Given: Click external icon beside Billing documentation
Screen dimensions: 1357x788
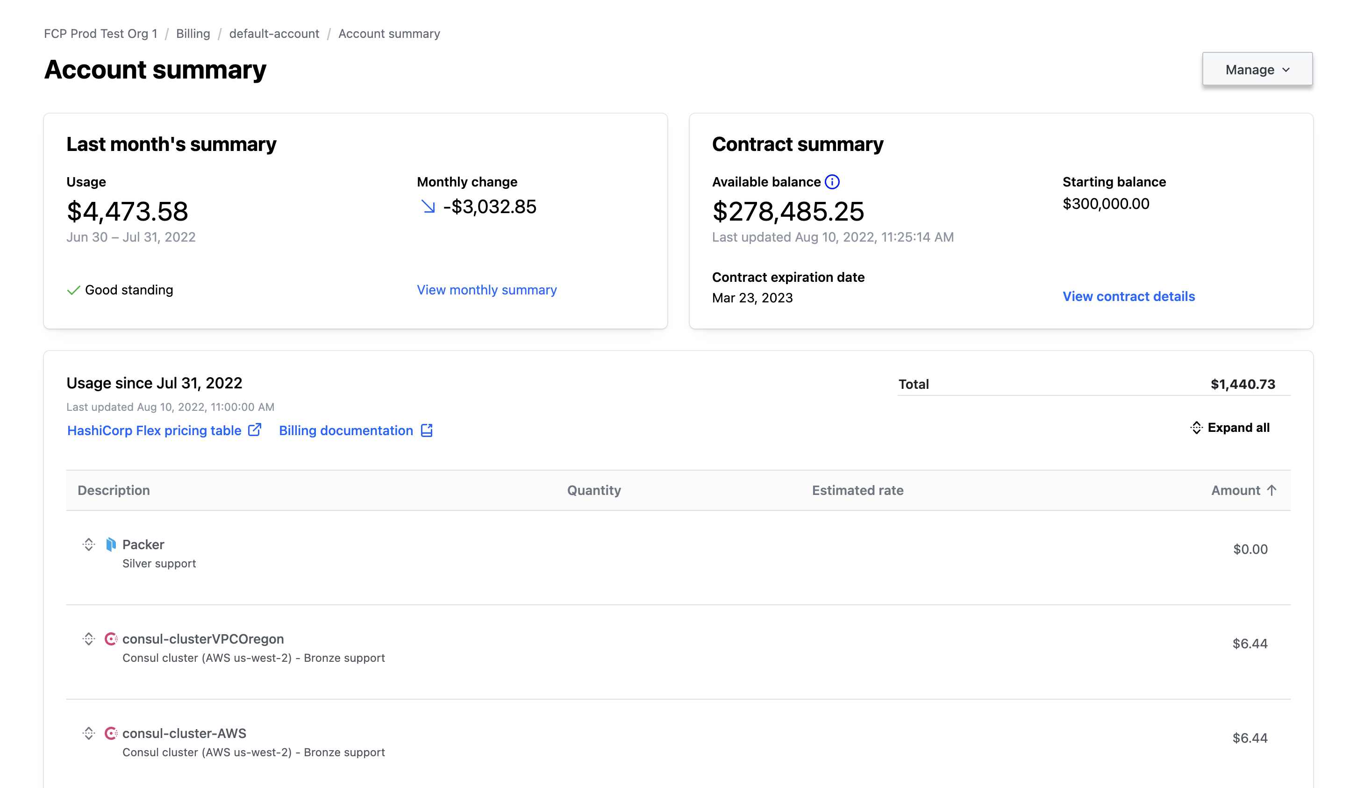Looking at the screenshot, I should pyautogui.click(x=427, y=430).
